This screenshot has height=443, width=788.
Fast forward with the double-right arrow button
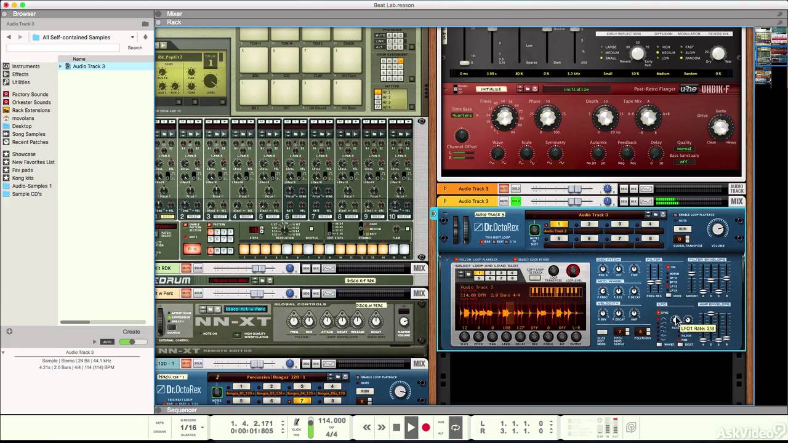(381, 427)
